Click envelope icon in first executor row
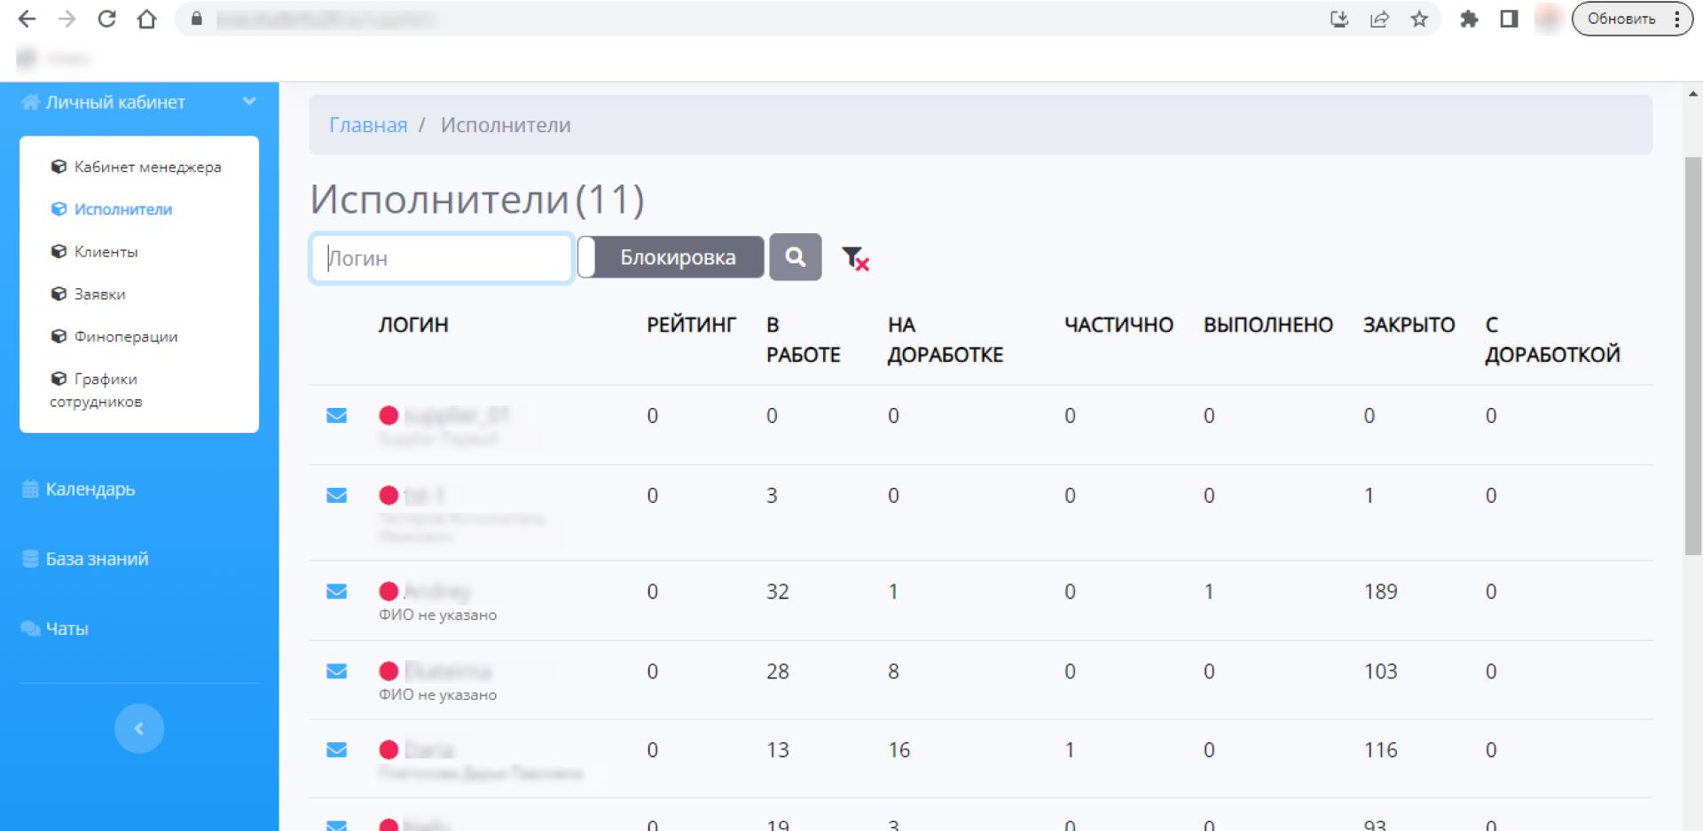This screenshot has height=831, width=1703. tap(336, 415)
